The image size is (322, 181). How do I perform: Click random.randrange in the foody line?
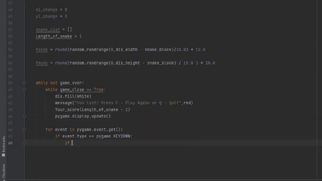[x=89, y=63]
